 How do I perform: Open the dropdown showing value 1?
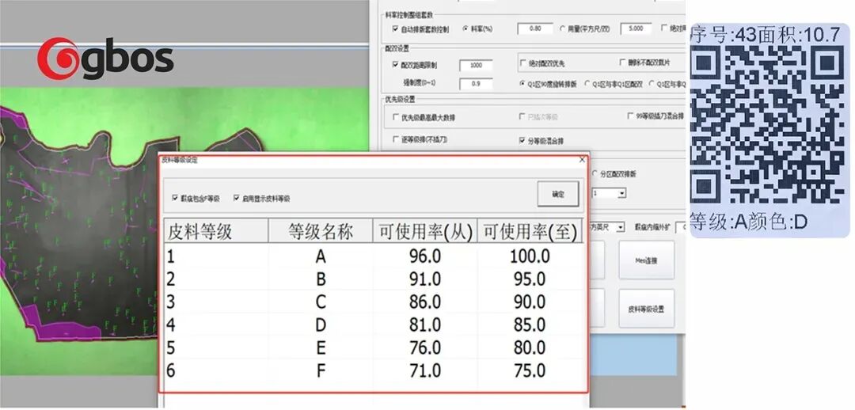(x=621, y=194)
